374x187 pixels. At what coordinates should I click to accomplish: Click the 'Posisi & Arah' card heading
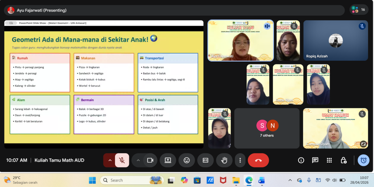pos(155,100)
